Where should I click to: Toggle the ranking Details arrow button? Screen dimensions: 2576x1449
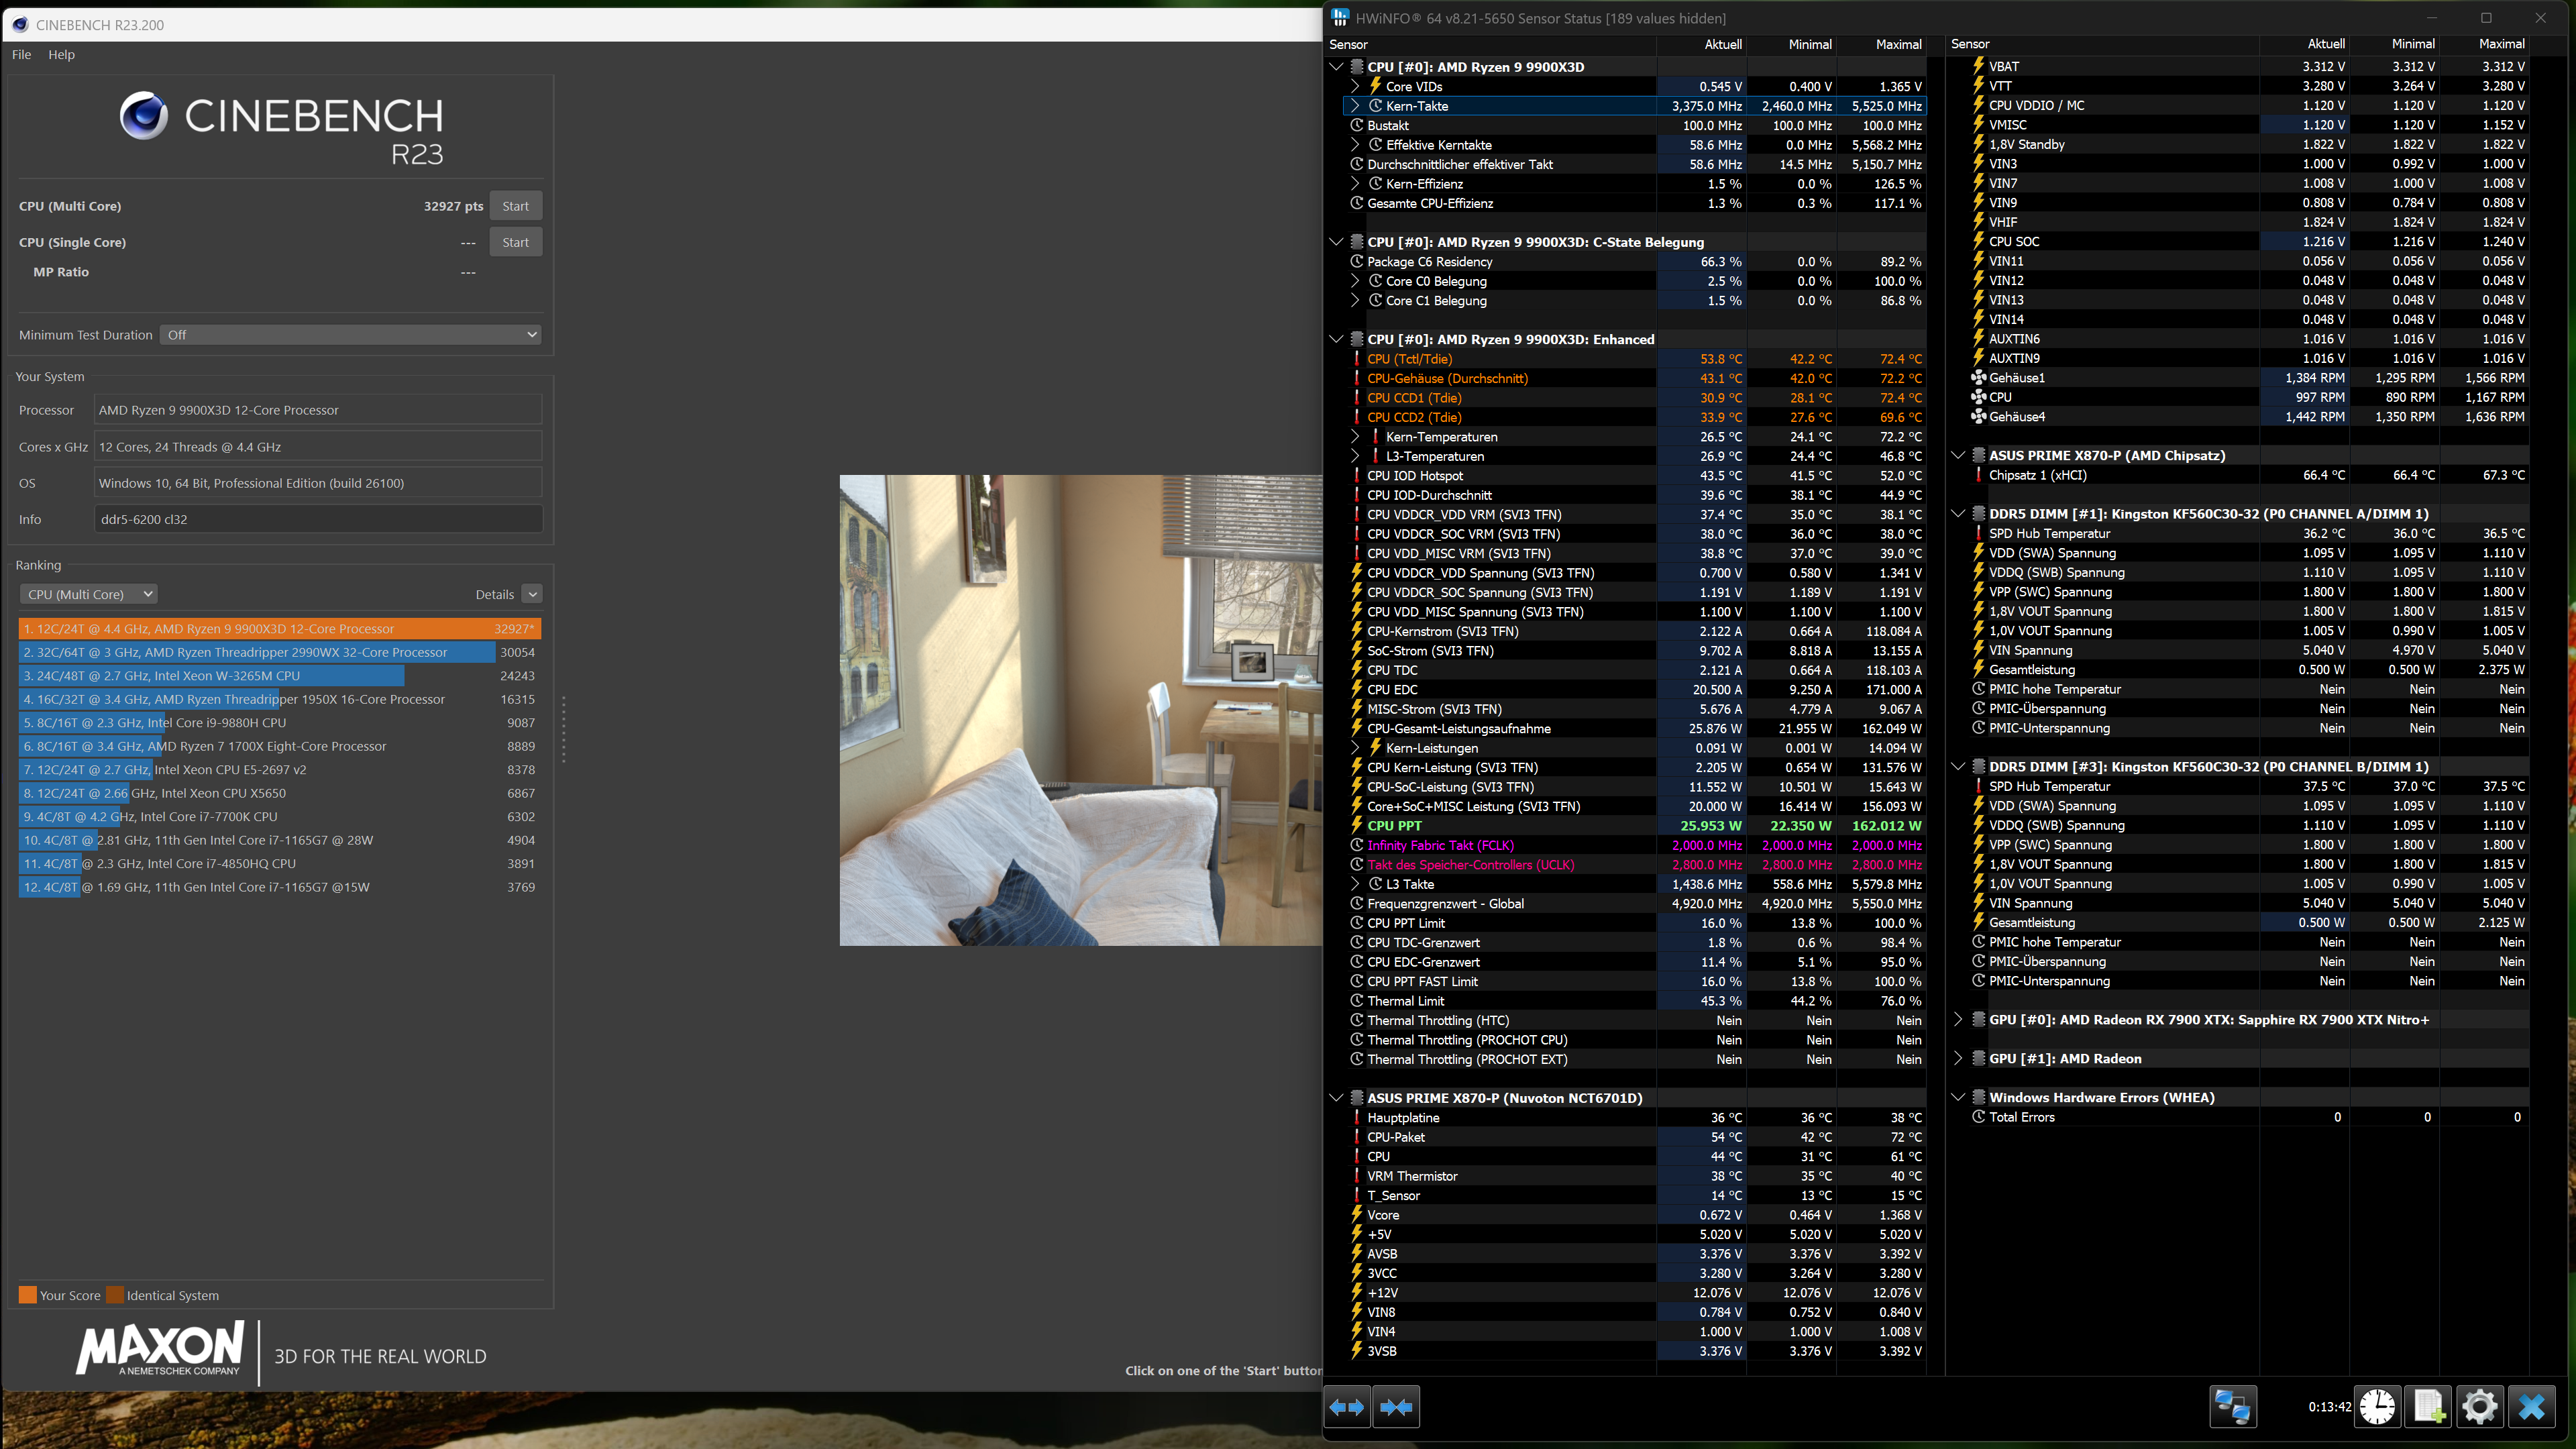533,594
